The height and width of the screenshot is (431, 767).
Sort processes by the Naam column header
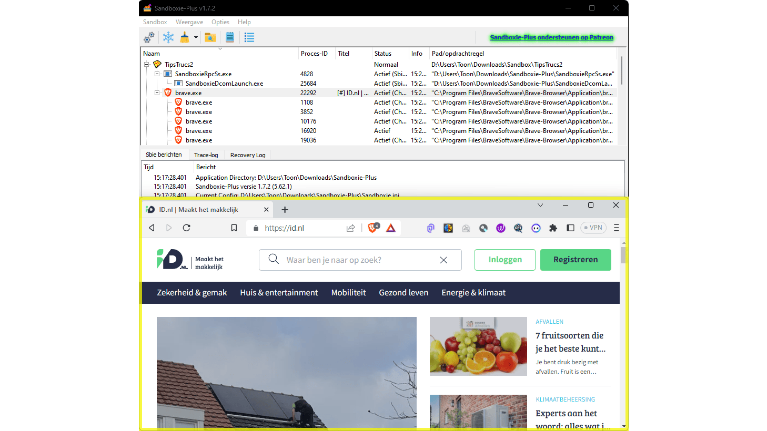tap(220, 54)
